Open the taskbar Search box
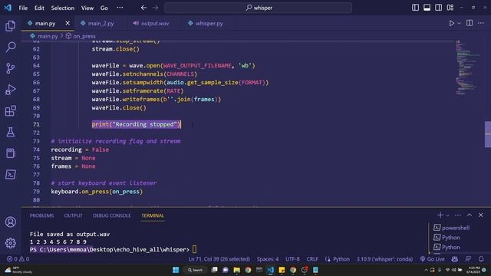The image size is (491, 276). [x=195, y=270]
